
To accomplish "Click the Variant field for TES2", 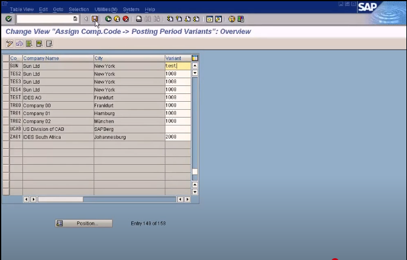I will [178, 74].
